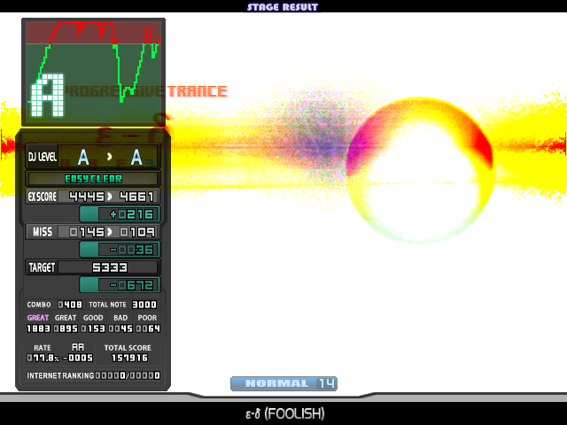Click the -0672 target difference
The height and width of the screenshot is (425, 567).
132,285
